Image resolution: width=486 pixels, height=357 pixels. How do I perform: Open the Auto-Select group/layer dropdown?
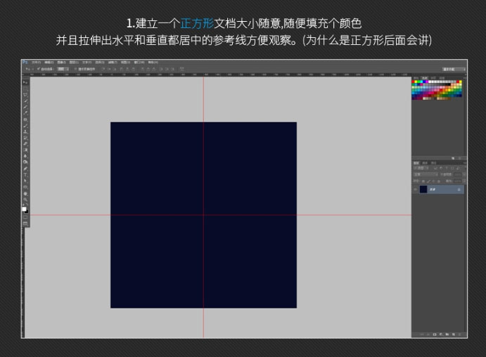(x=63, y=69)
